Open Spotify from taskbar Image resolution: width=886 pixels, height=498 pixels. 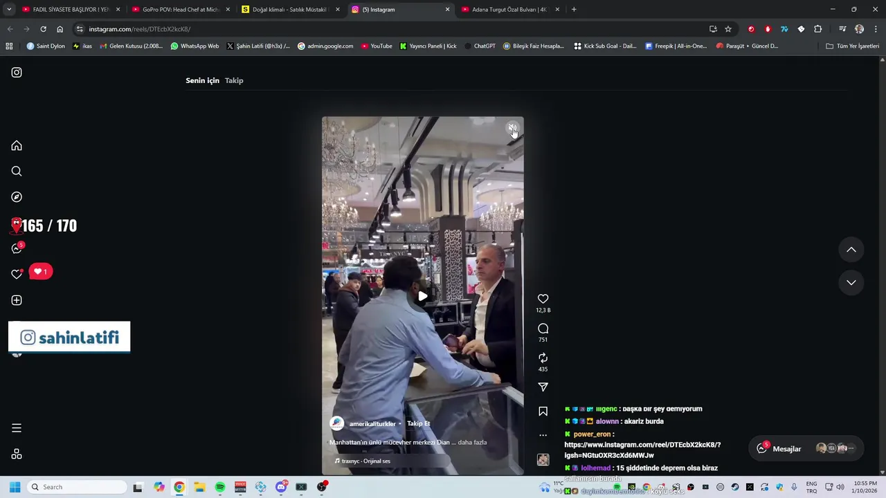[220, 487]
